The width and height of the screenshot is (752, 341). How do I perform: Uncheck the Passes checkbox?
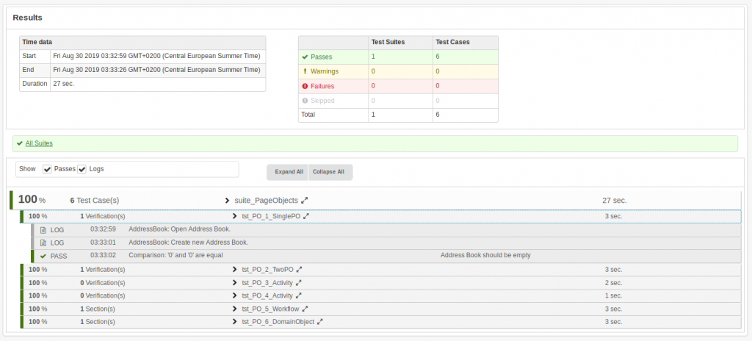[48, 169]
